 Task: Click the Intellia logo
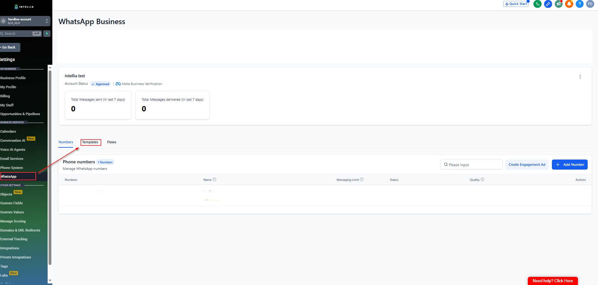tap(24, 7)
